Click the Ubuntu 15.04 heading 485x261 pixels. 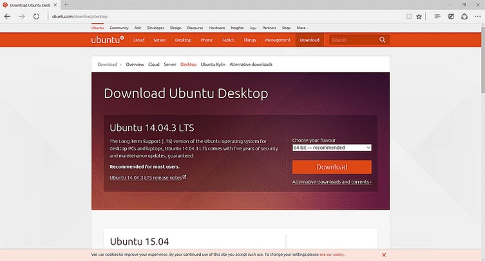pos(140,241)
